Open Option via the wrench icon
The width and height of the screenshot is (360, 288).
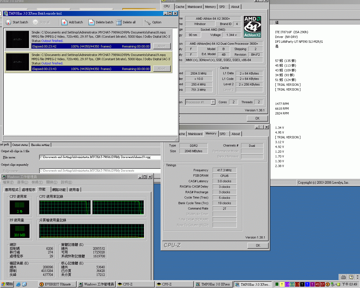click(x=148, y=22)
